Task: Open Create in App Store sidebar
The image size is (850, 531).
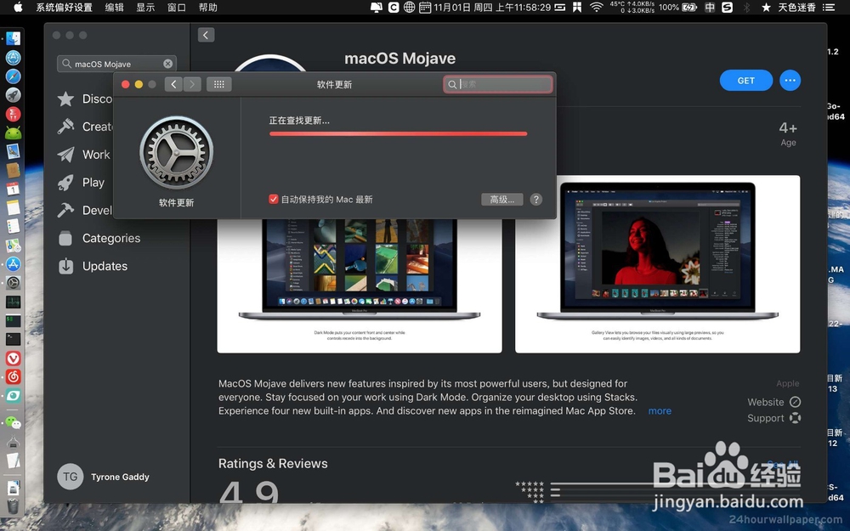Action: pyautogui.click(x=84, y=127)
